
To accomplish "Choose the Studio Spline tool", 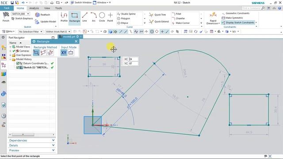I will (x=126, y=14).
